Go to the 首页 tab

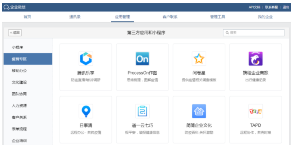pos(27,17)
